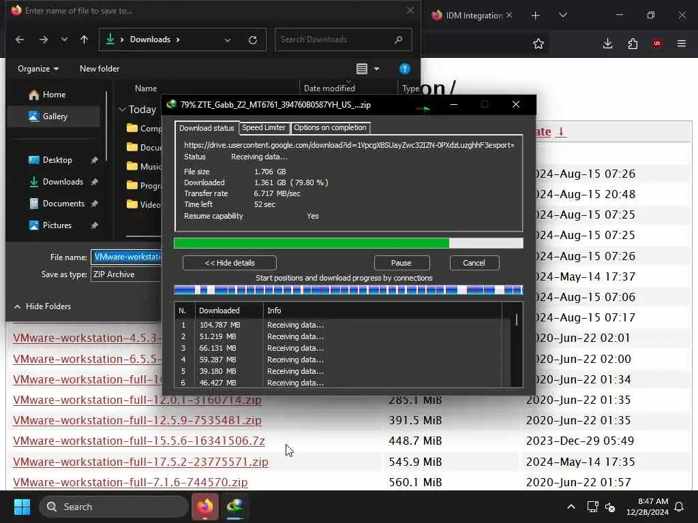Sort files by Name column
698x523 pixels.
point(146,89)
